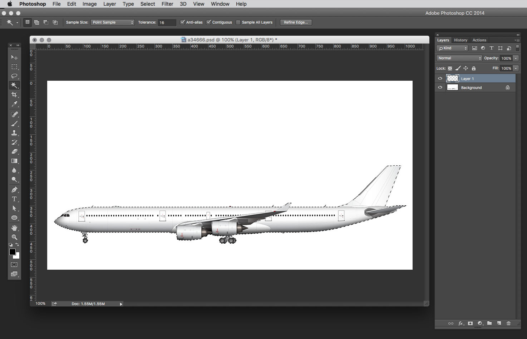
Task: Activate the Hand tool
Action: tap(14, 228)
